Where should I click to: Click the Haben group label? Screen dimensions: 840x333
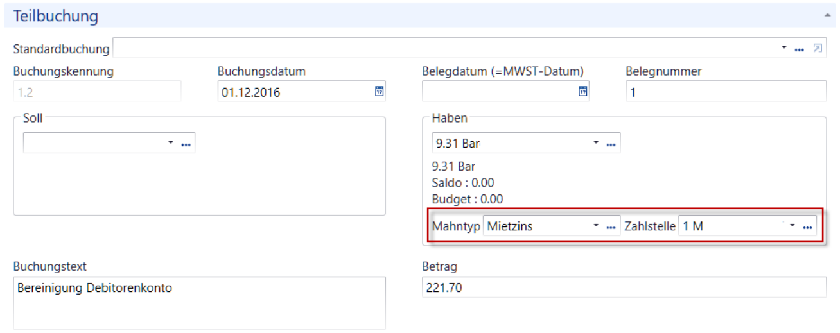pos(450,118)
